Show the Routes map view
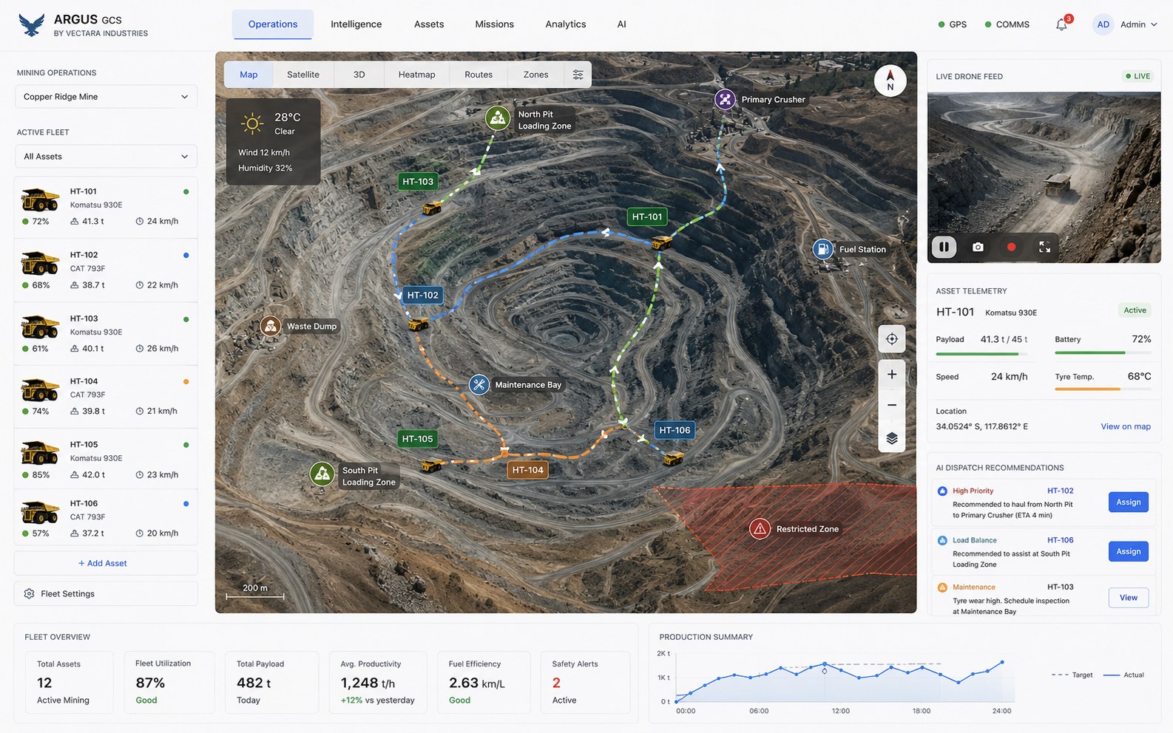 [479, 75]
